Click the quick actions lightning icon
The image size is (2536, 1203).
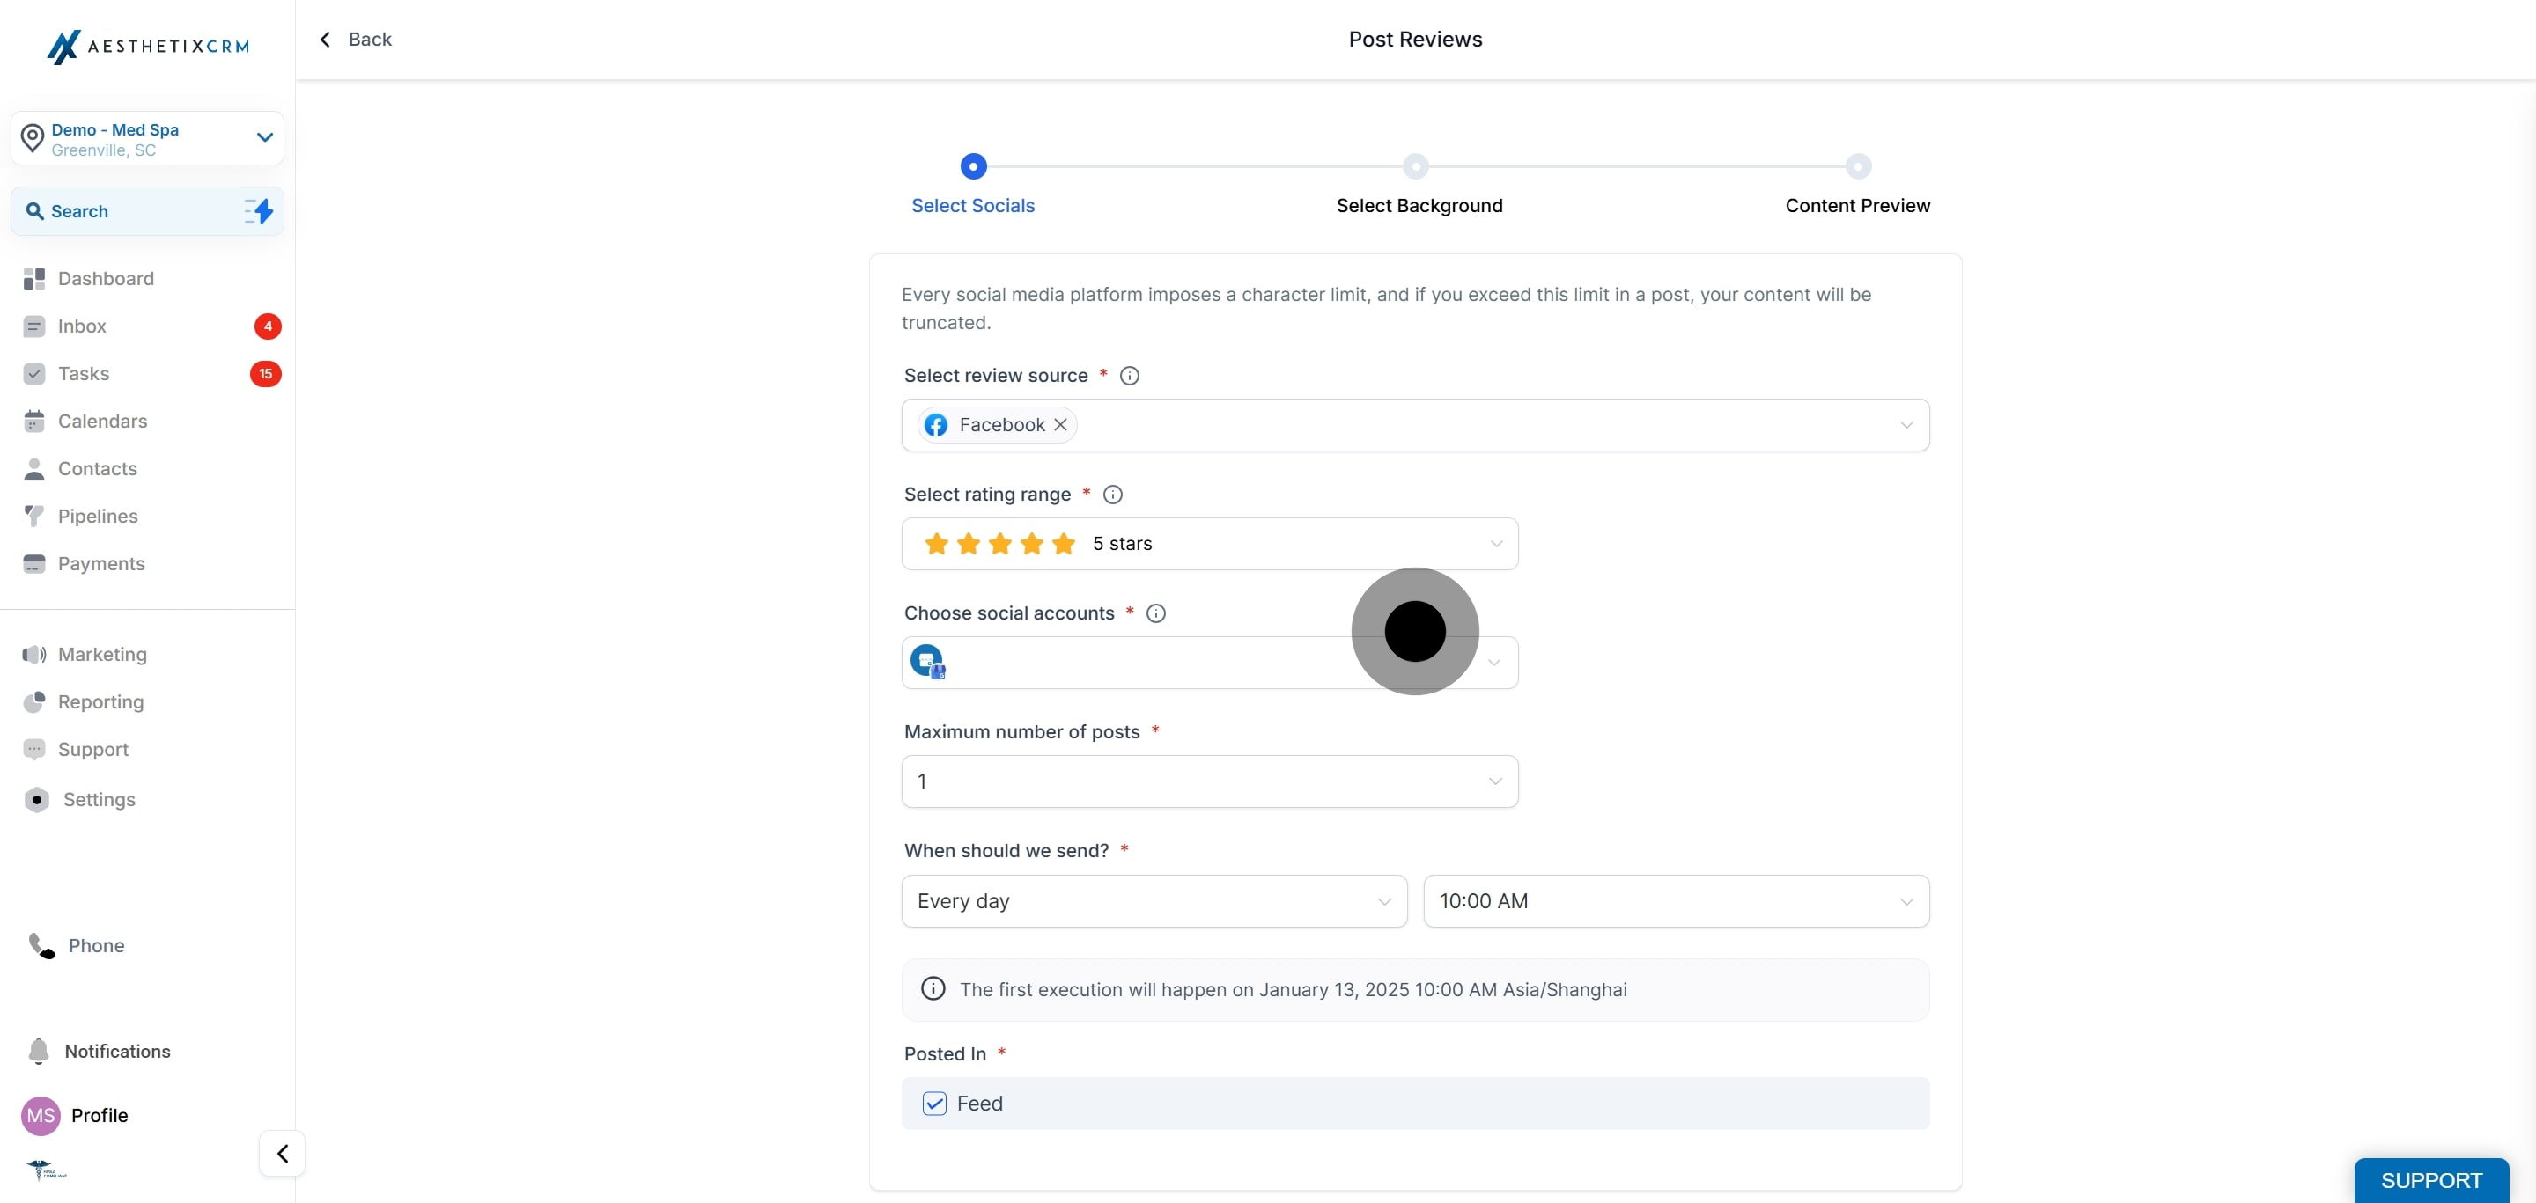click(259, 210)
